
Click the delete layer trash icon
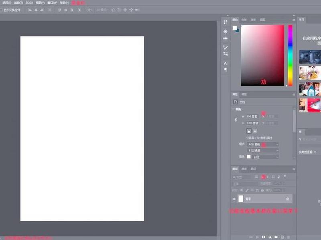288,237
